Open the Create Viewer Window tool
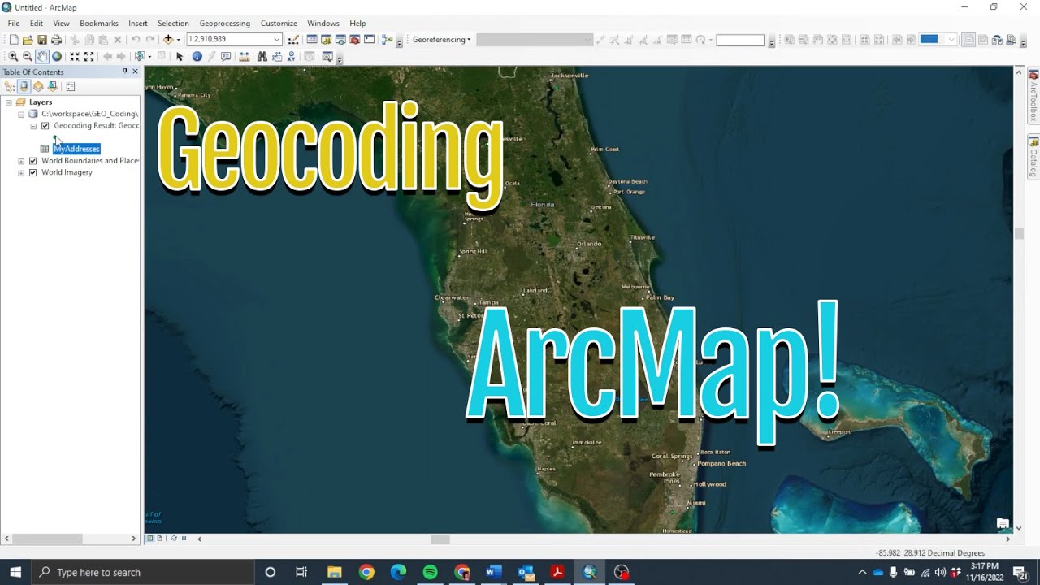Viewport: 1040px width, 585px height. [327, 56]
